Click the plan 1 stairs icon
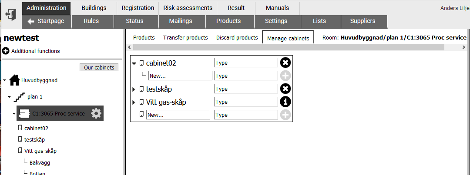 click(20, 97)
